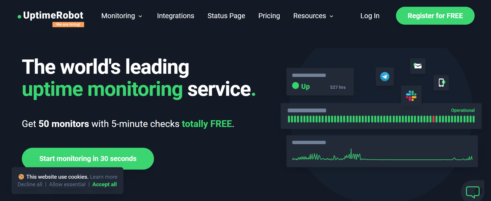The width and height of the screenshot is (491, 201).
Task: Click the totally FREE highlighted text
Action: [x=207, y=124]
